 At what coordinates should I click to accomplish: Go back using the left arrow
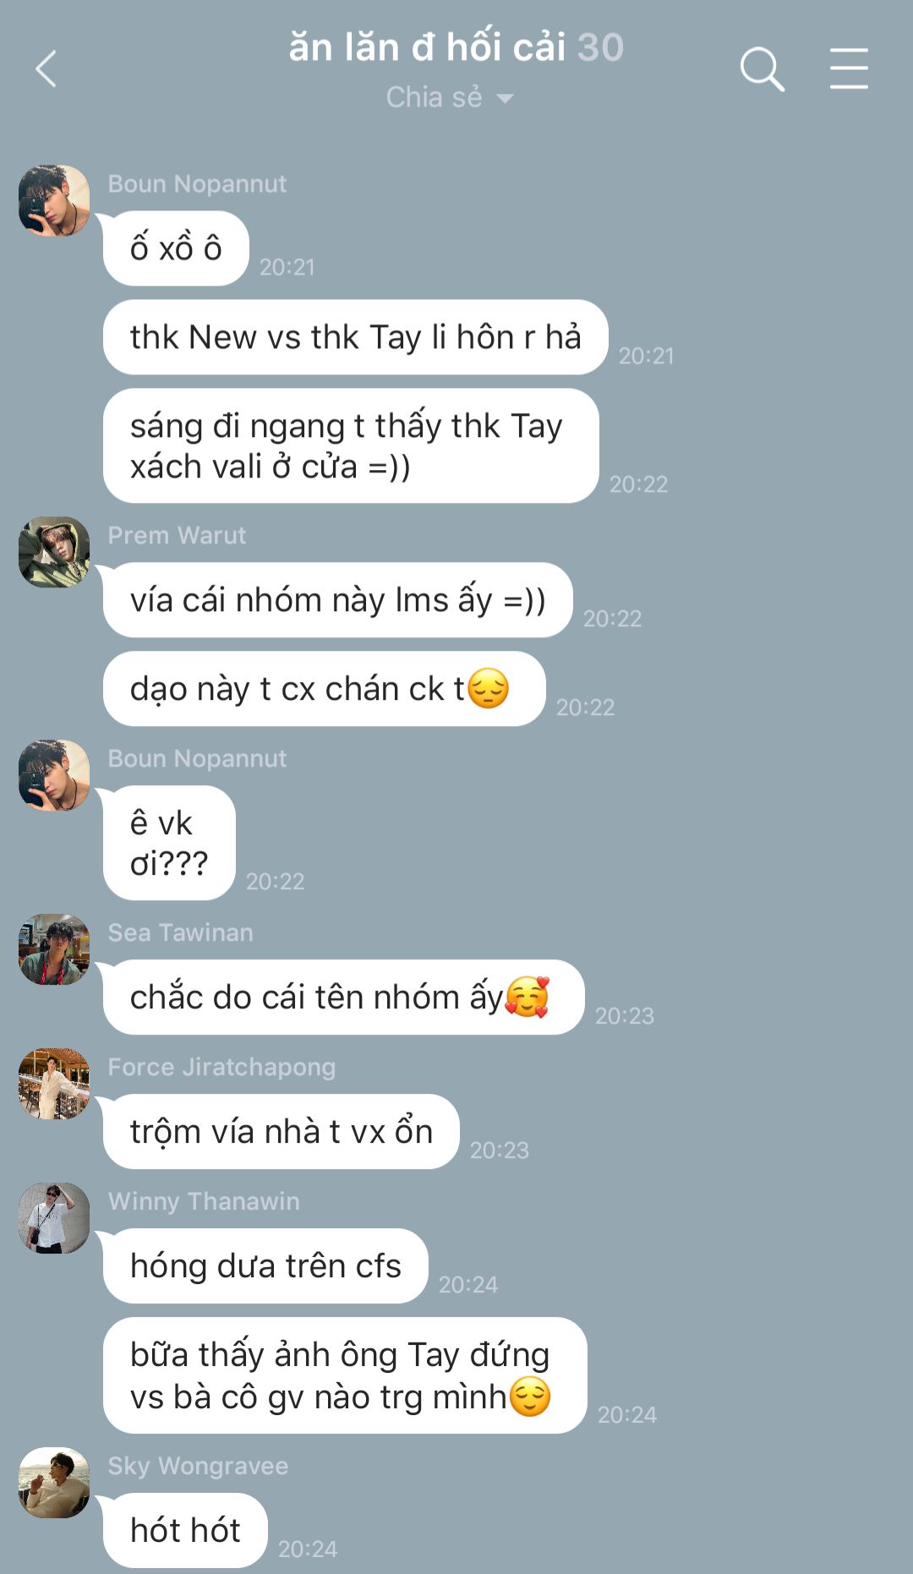[46, 68]
